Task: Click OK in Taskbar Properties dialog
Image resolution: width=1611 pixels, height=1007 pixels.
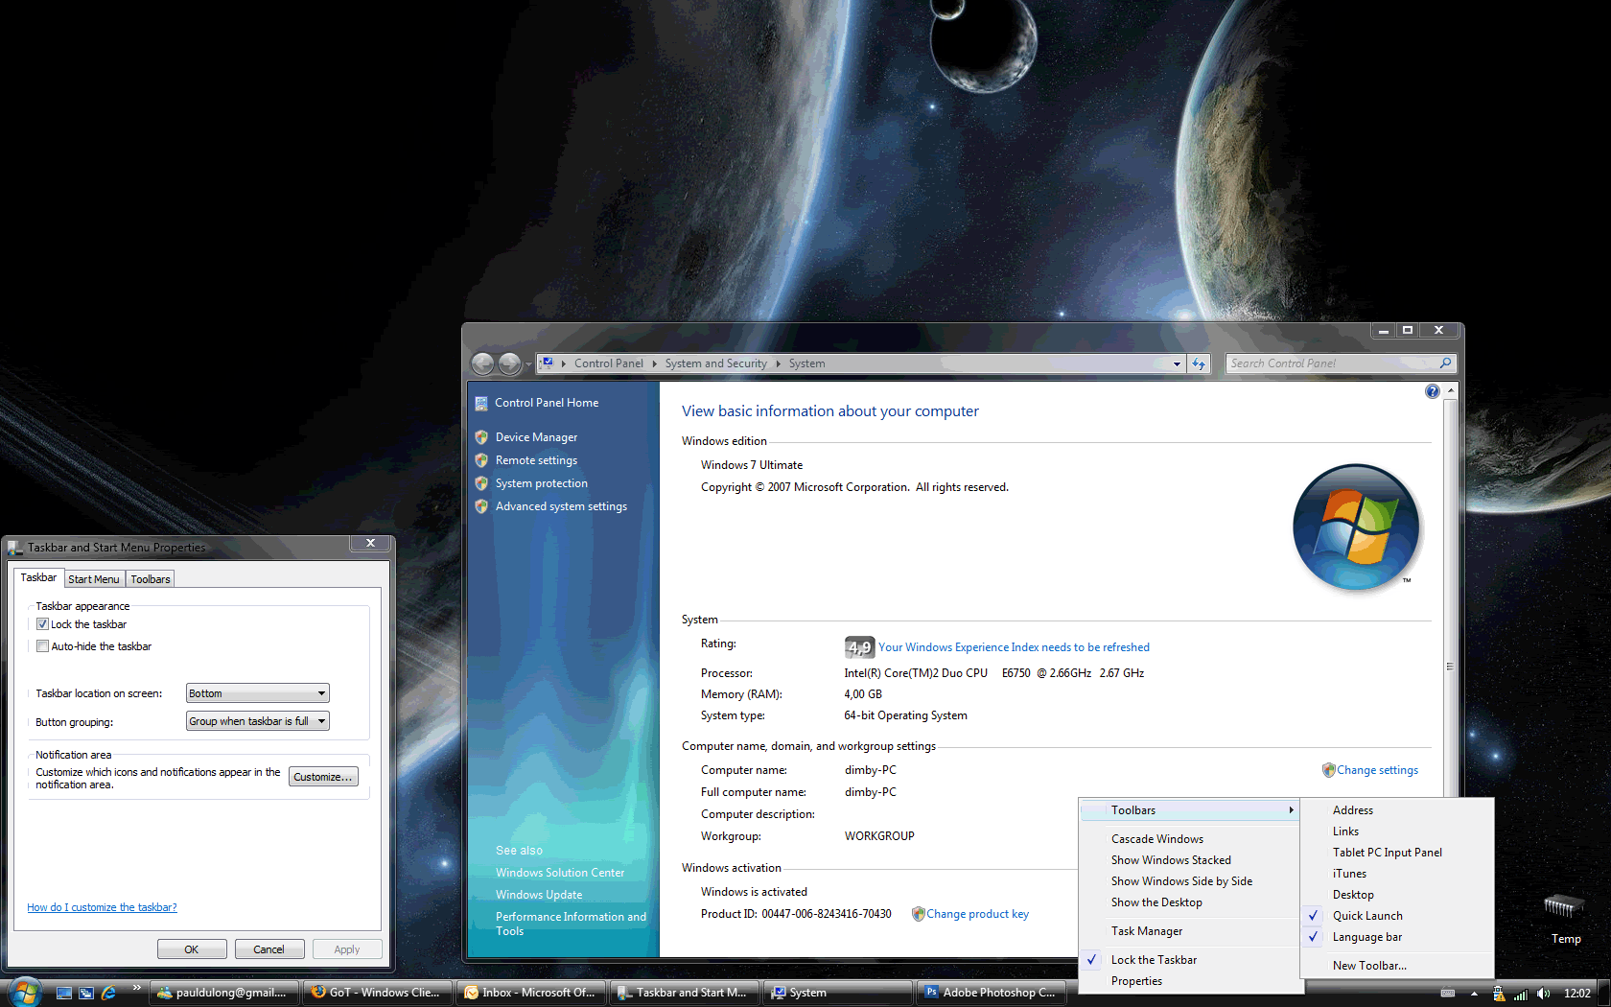Action: click(192, 949)
